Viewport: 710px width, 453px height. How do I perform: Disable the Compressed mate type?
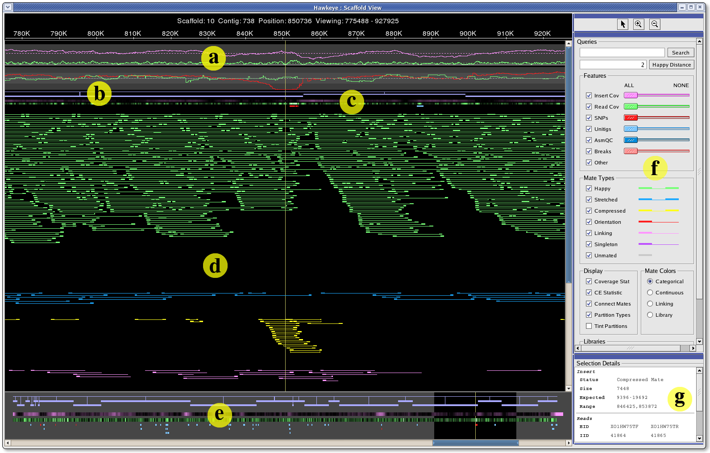pos(589,211)
